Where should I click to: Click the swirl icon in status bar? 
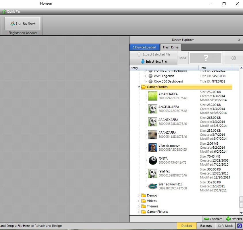click(x=240, y=226)
